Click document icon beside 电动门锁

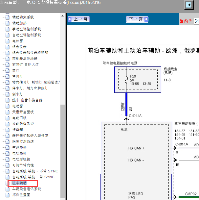pos(7,118)
